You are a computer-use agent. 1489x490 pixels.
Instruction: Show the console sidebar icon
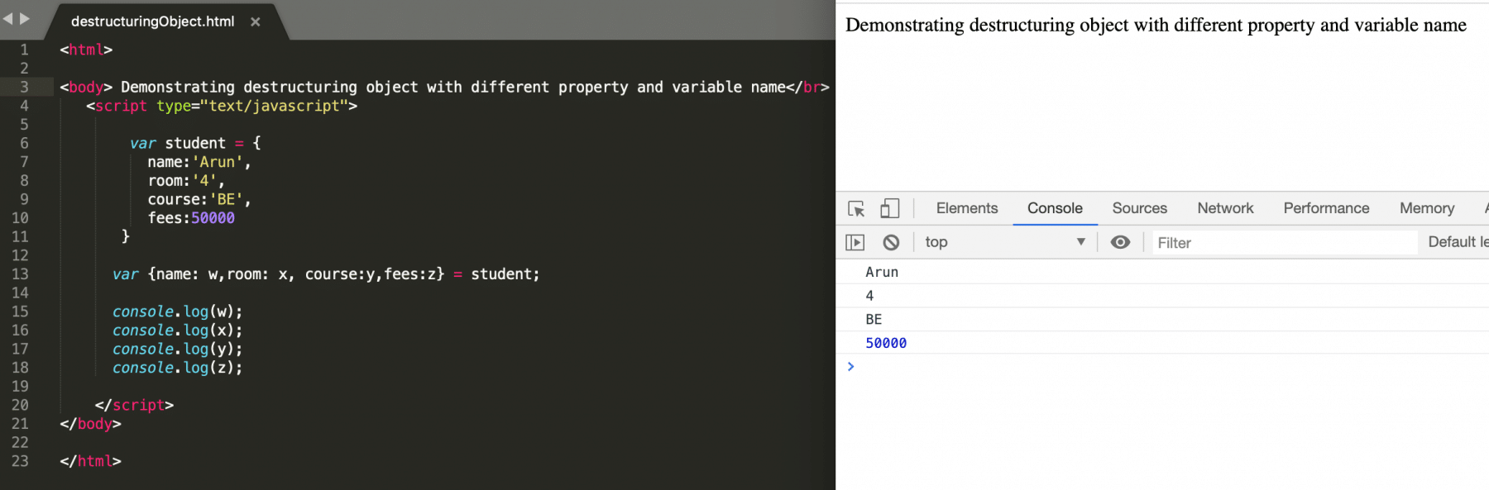pyautogui.click(x=855, y=242)
